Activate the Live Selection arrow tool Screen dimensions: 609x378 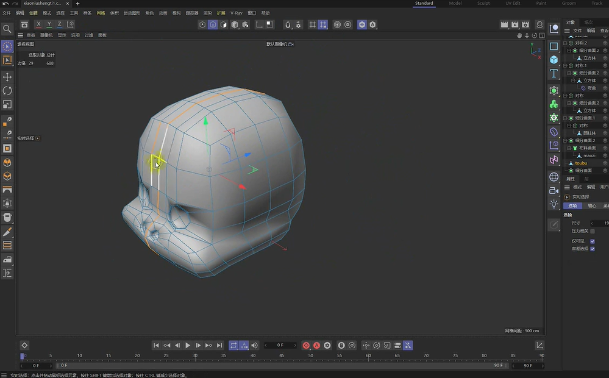click(x=7, y=46)
